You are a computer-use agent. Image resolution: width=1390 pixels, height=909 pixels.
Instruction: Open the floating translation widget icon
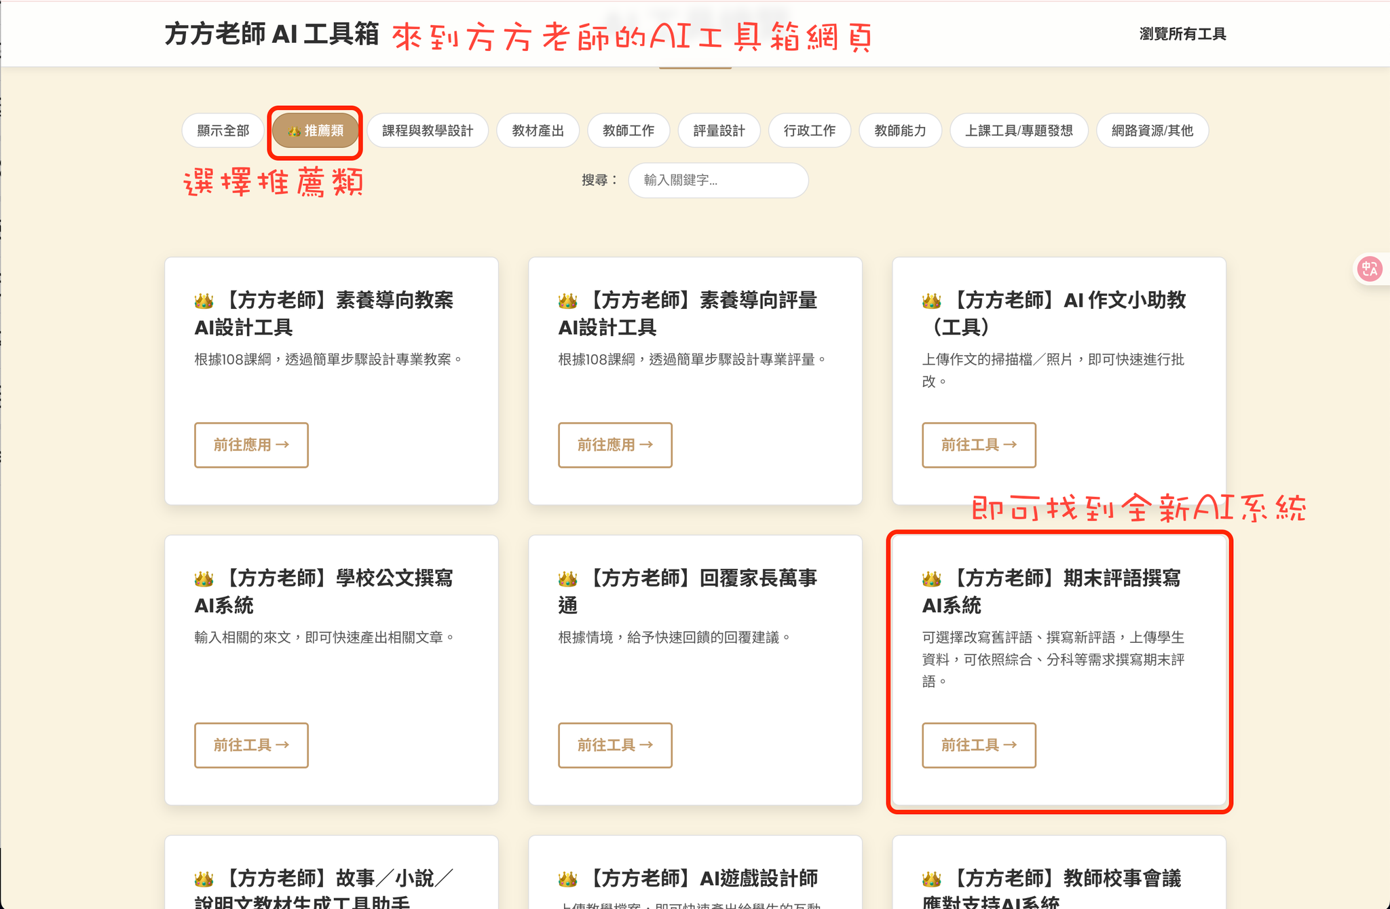(x=1371, y=269)
